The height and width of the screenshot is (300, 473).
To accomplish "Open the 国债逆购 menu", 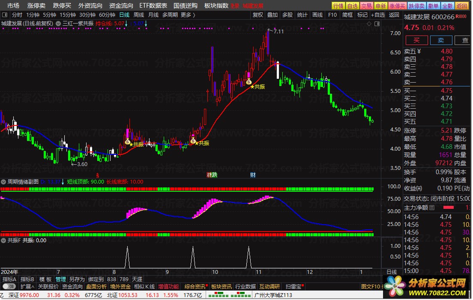I will click(186, 6).
